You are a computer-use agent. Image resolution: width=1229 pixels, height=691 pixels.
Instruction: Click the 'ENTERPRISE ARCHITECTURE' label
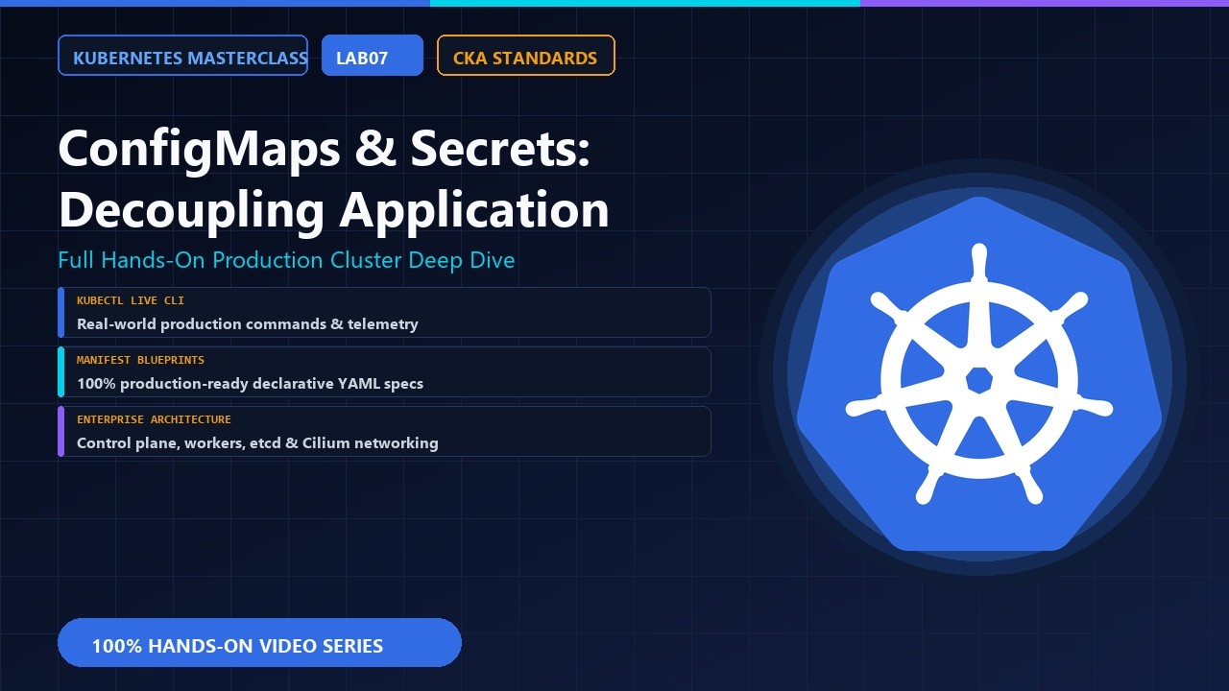(x=154, y=419)
